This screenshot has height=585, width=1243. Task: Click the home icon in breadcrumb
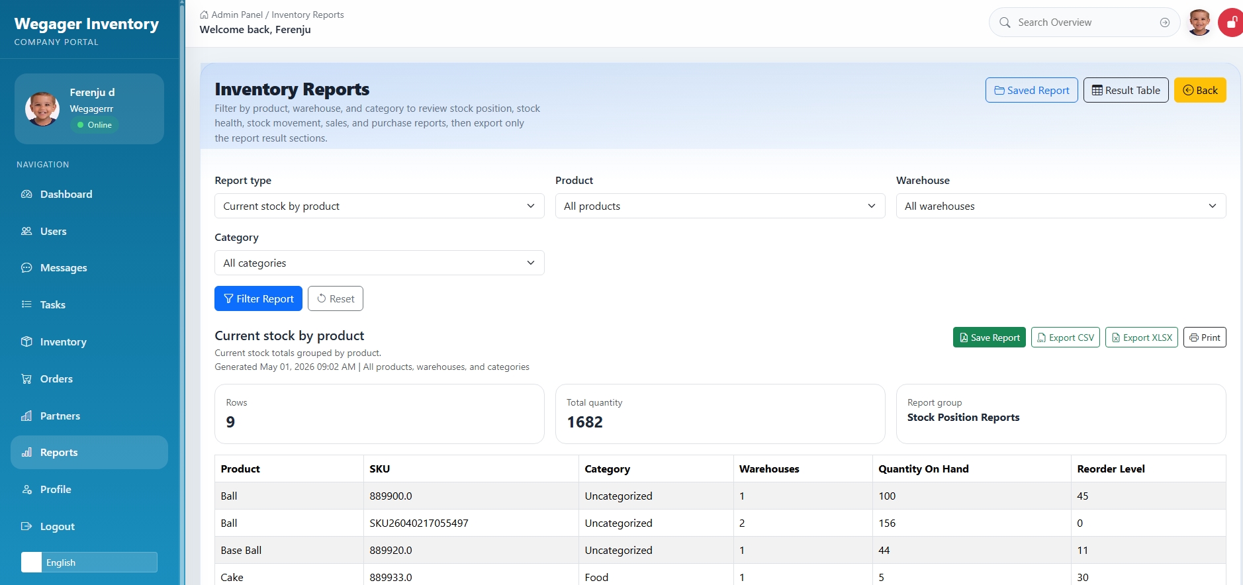coord(204,15)
